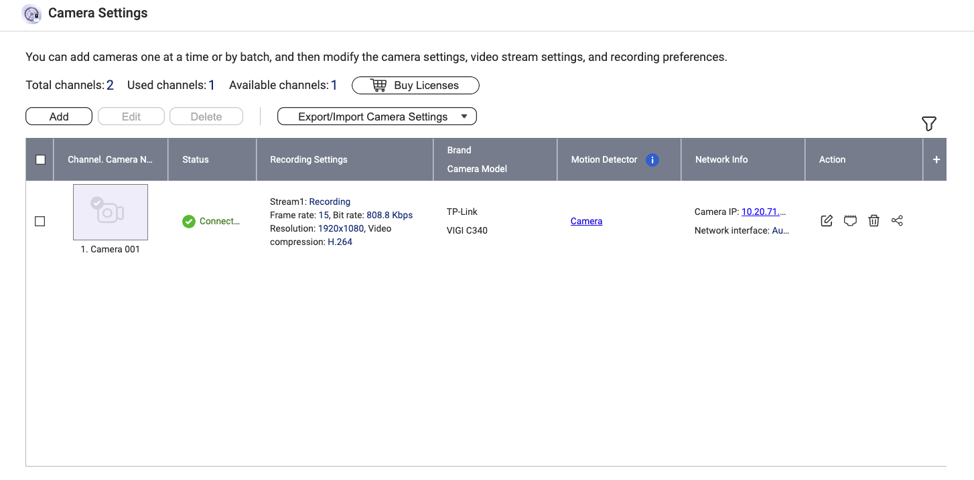Click the plus icon to add columns
Viewport: 974px width, 480px height.
(x=936, y=160)
